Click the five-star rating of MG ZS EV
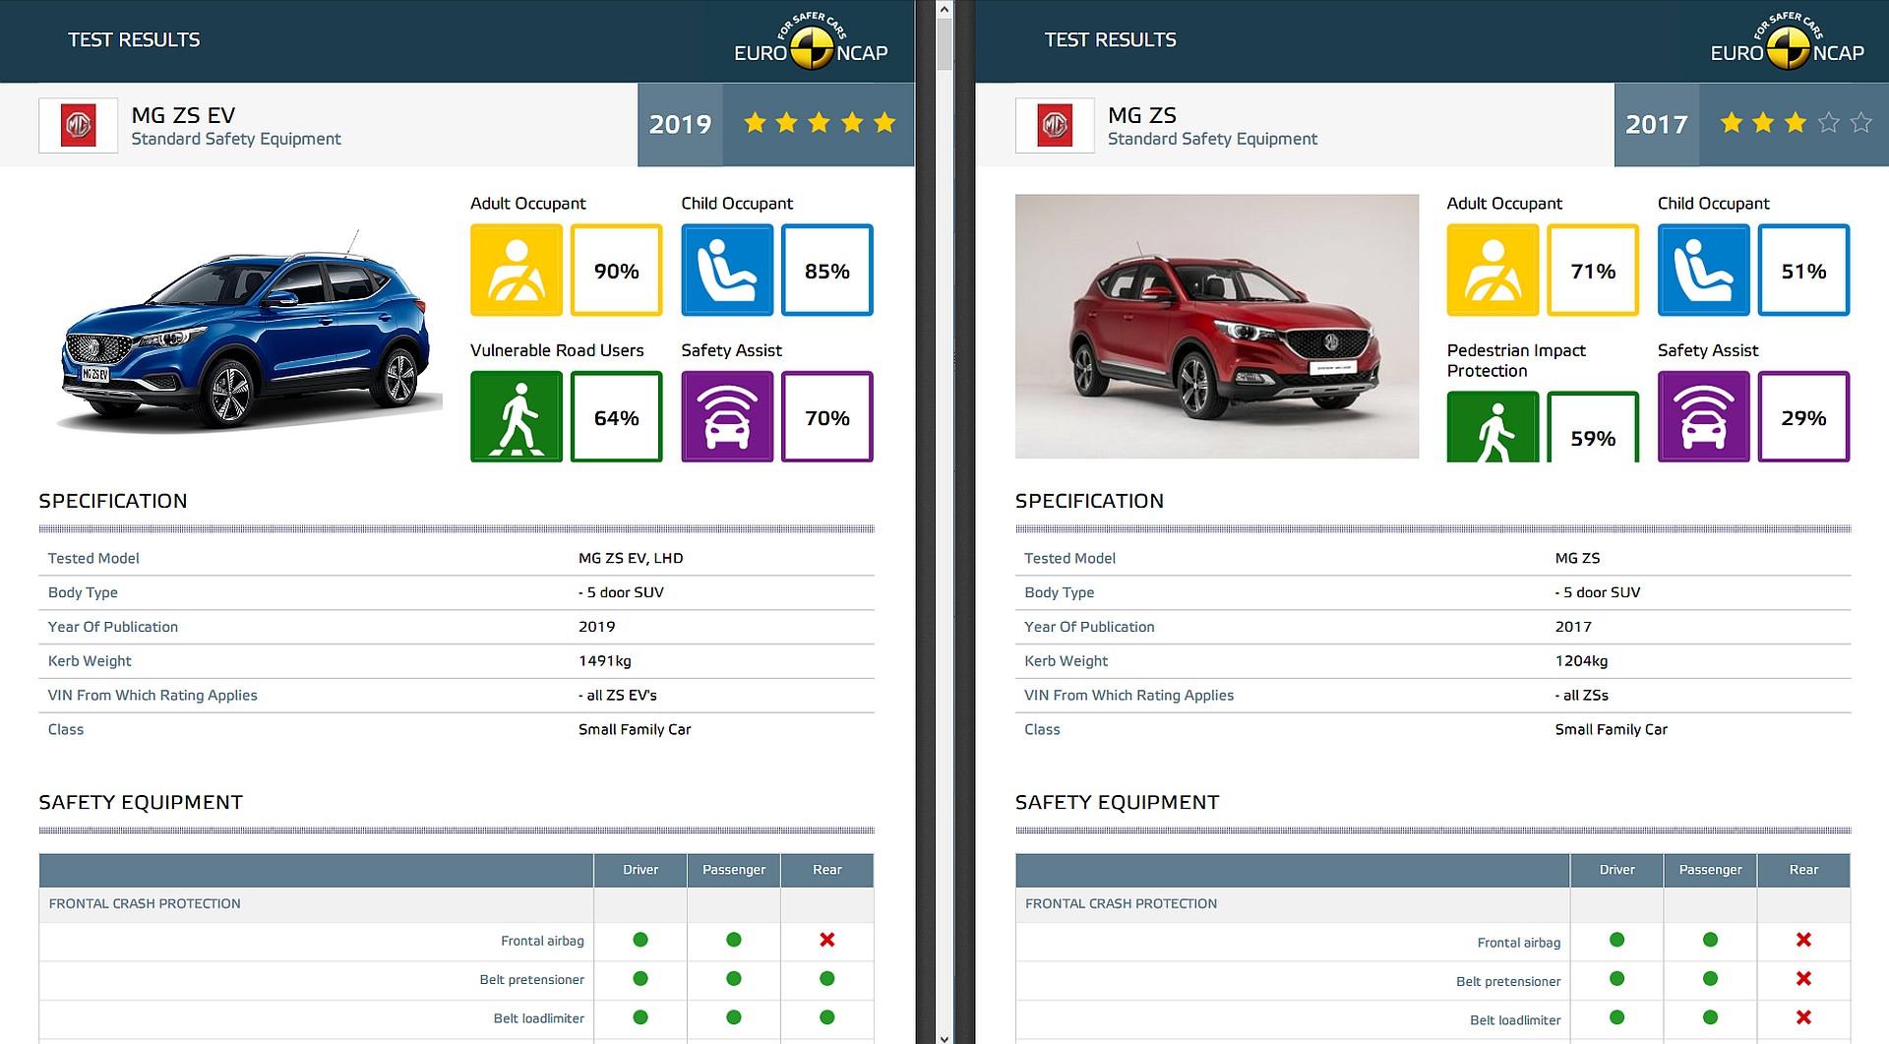Image resolution: width=1889 pixels, height=1044 pixels. coord(820,123)
